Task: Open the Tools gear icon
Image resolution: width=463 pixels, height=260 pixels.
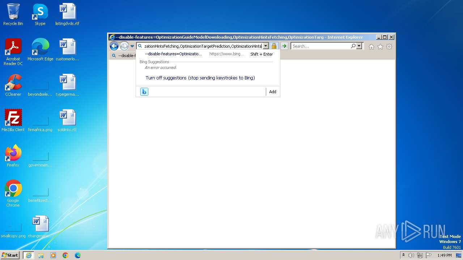Action: click(389, 47)
